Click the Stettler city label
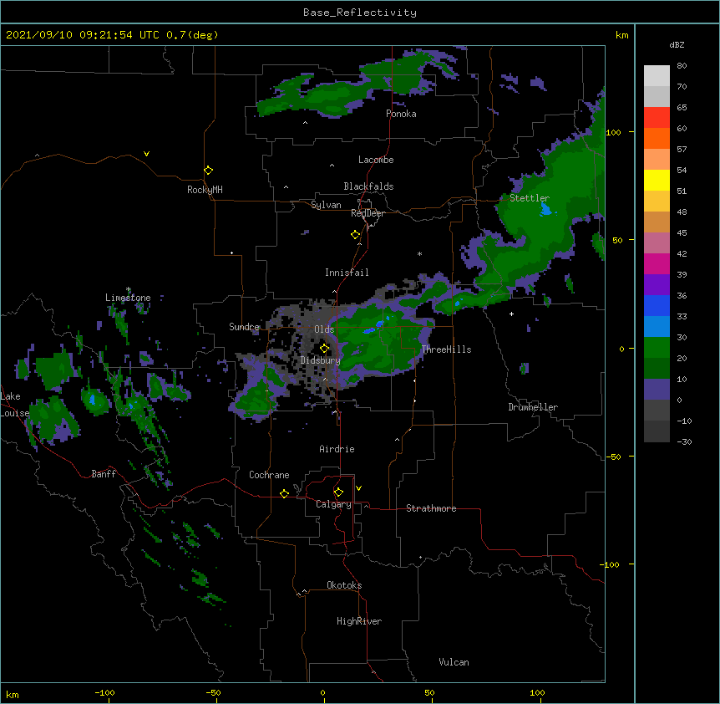This screenshot has width=720, height=704. coord(530,198)
